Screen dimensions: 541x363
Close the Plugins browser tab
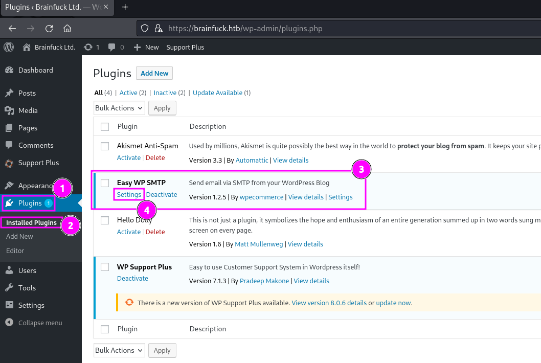tap(106, 7)
